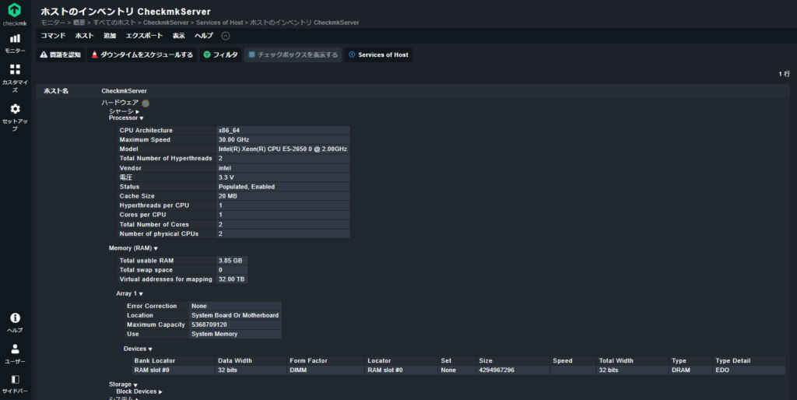Screen dimensions: 797x400
Task: Click the 30.00 GHz Maximum Speed value
Action: coord(233,140)
